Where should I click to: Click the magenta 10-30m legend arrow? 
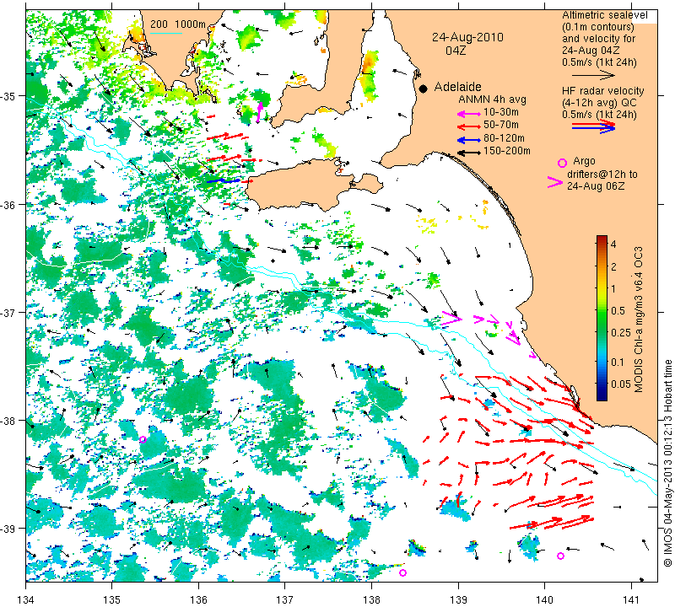tap(468, 114)
